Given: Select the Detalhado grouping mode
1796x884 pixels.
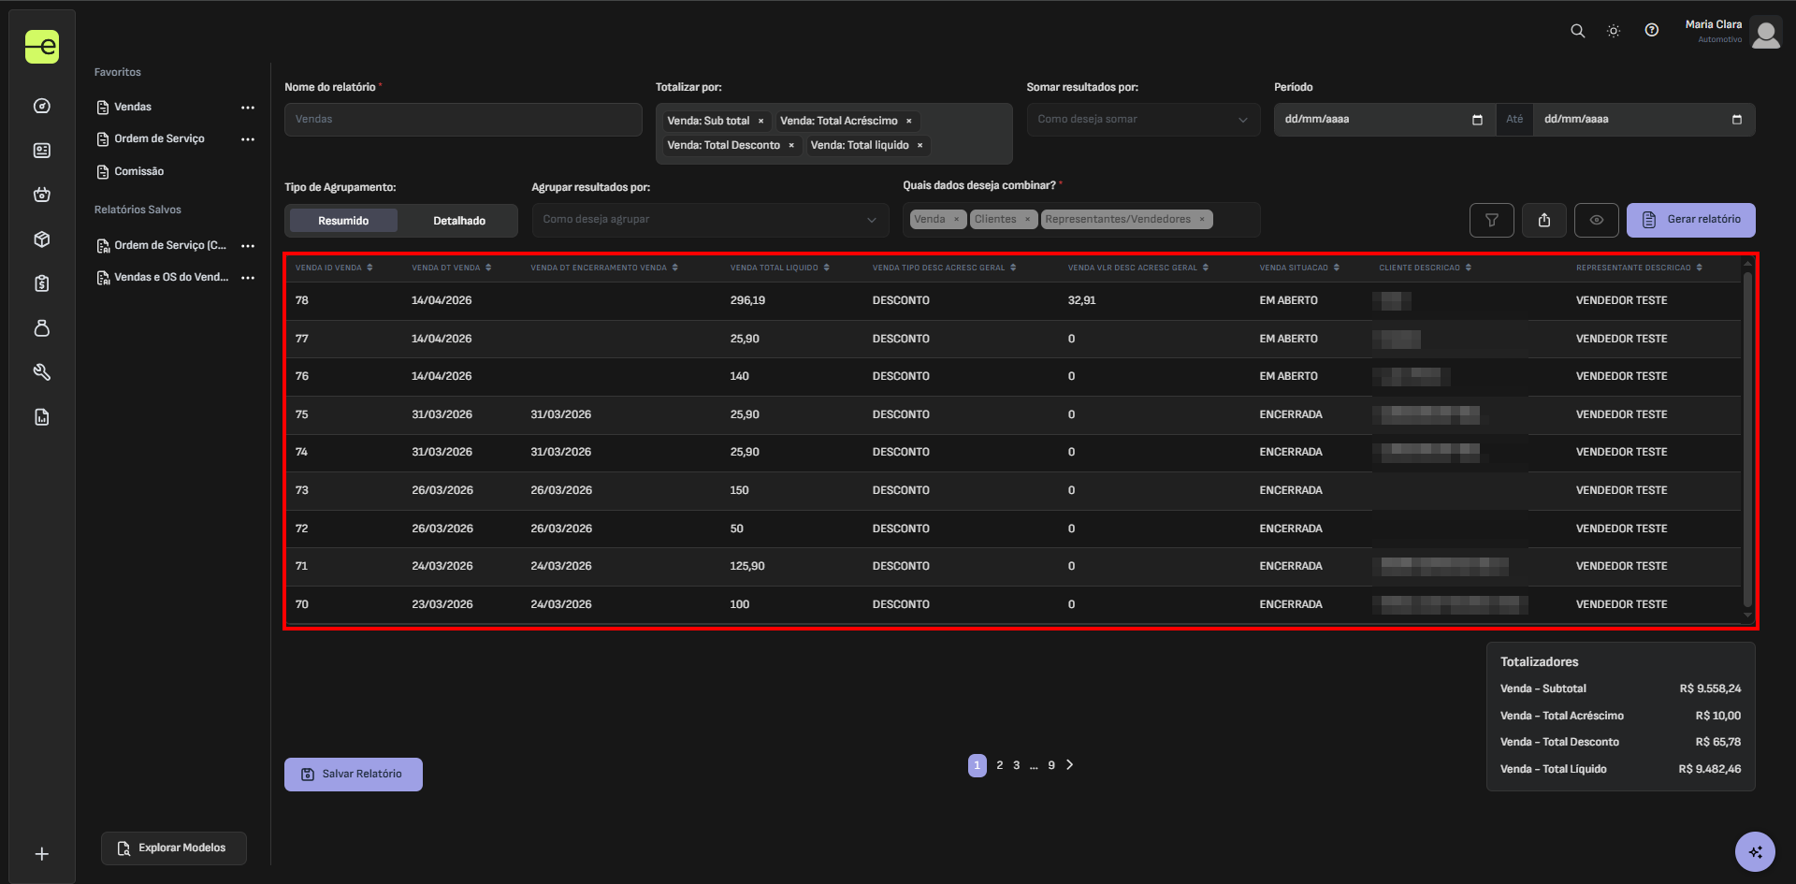Looking at the screenshot, I should [x=459, y=221].
